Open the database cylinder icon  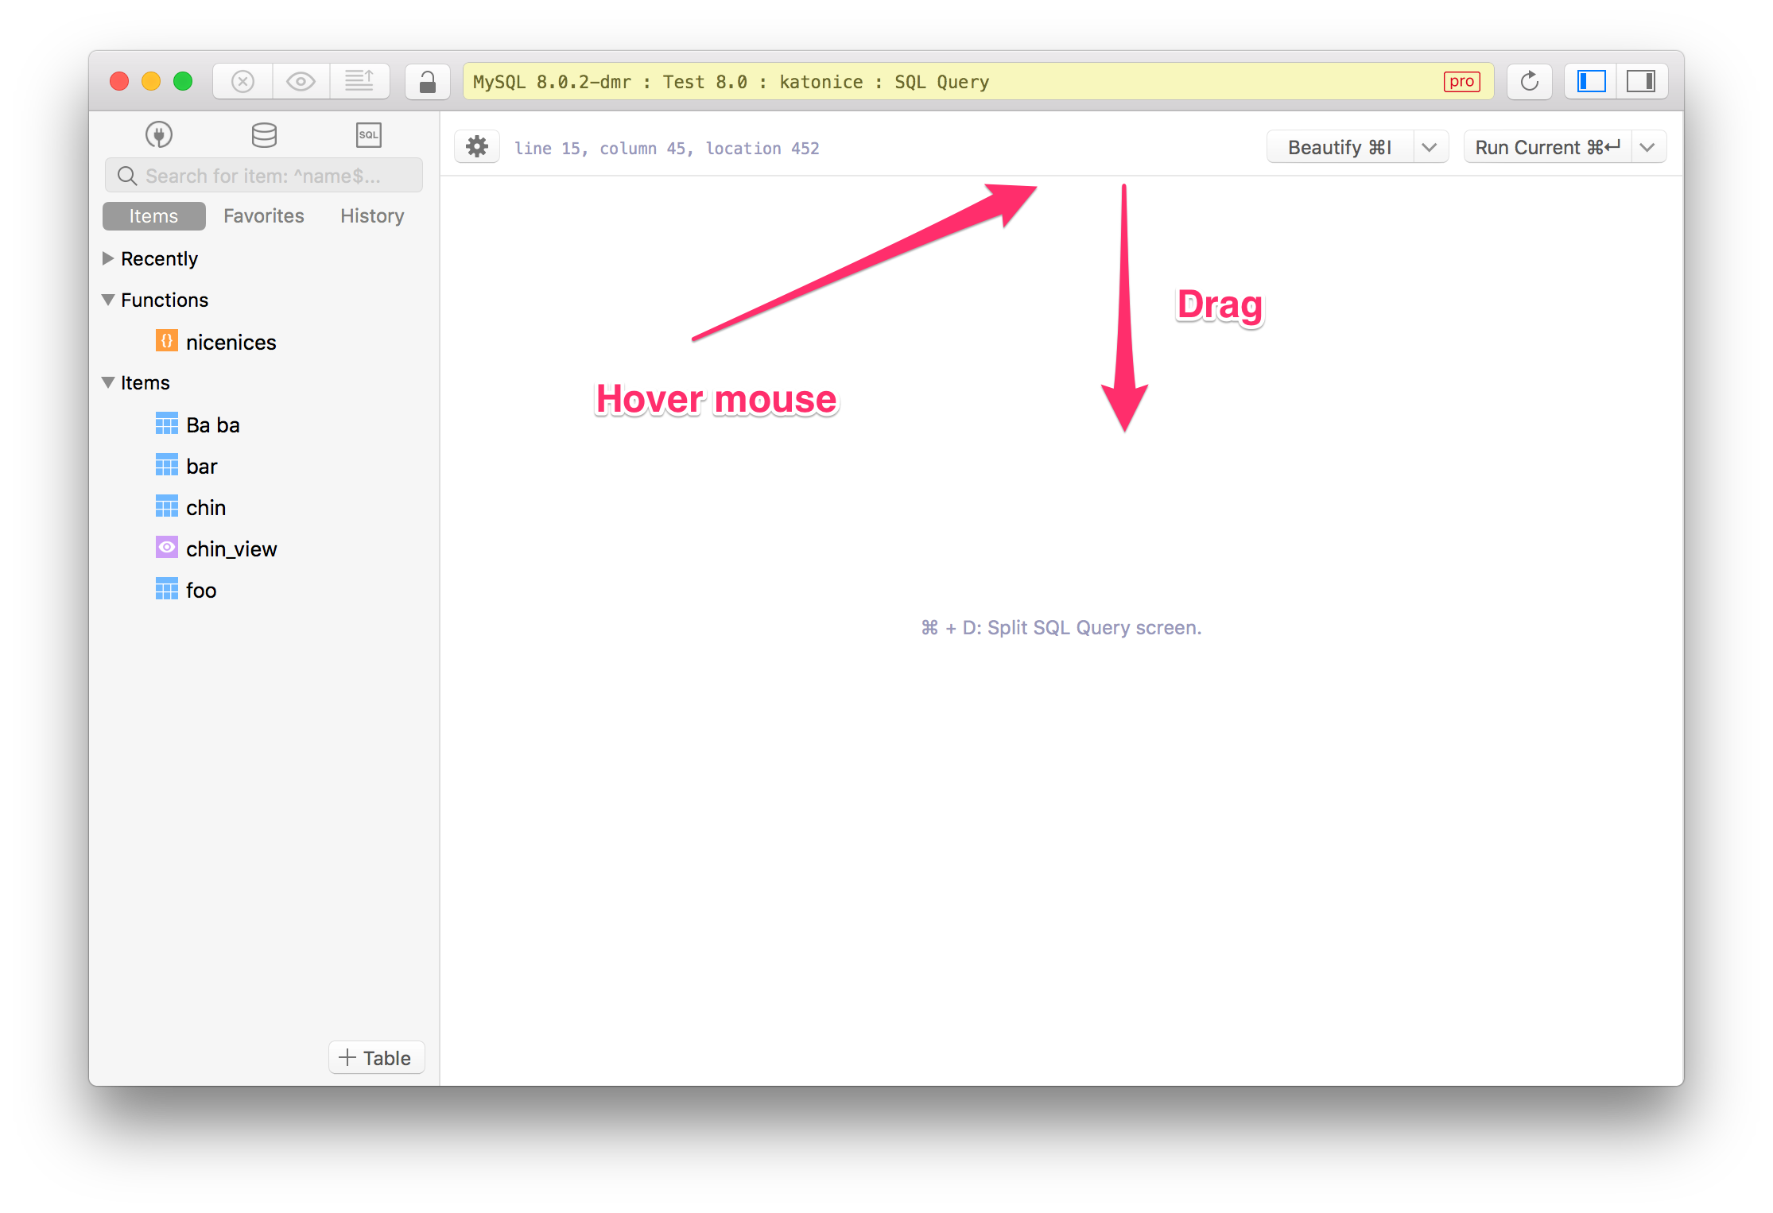pos(264,134)
